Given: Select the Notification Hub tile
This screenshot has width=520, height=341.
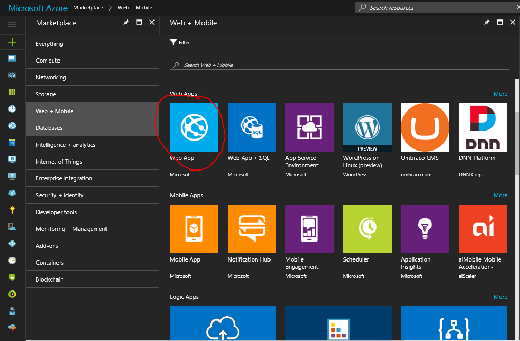Looking at the screenshot, I should click(252, 229).
